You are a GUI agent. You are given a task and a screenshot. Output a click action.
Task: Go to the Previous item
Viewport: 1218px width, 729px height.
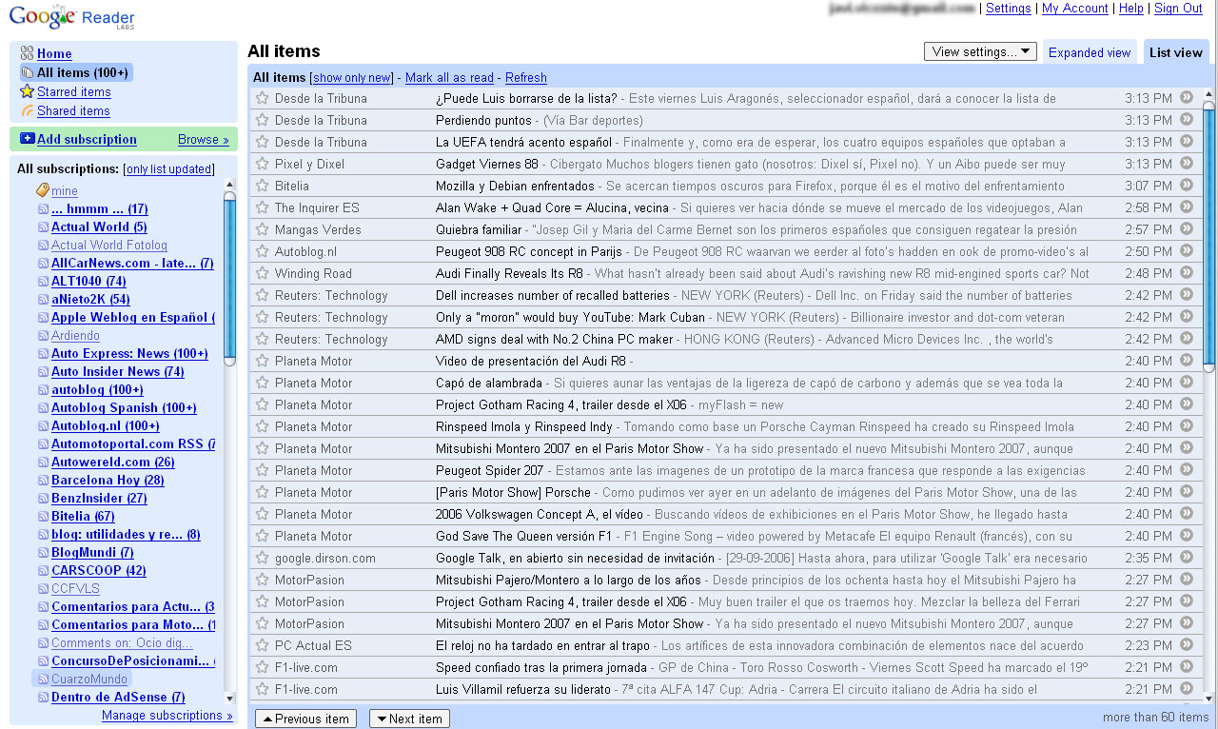305,719
